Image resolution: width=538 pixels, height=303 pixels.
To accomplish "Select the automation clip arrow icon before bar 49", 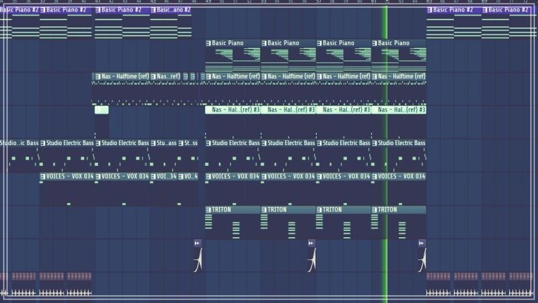I will (197, 243).
